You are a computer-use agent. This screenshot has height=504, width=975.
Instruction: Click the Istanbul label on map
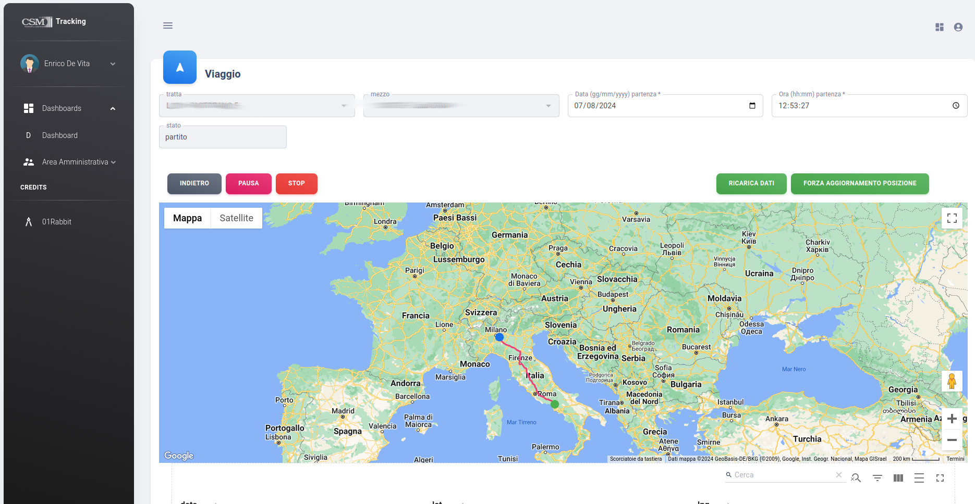point(730,402)
